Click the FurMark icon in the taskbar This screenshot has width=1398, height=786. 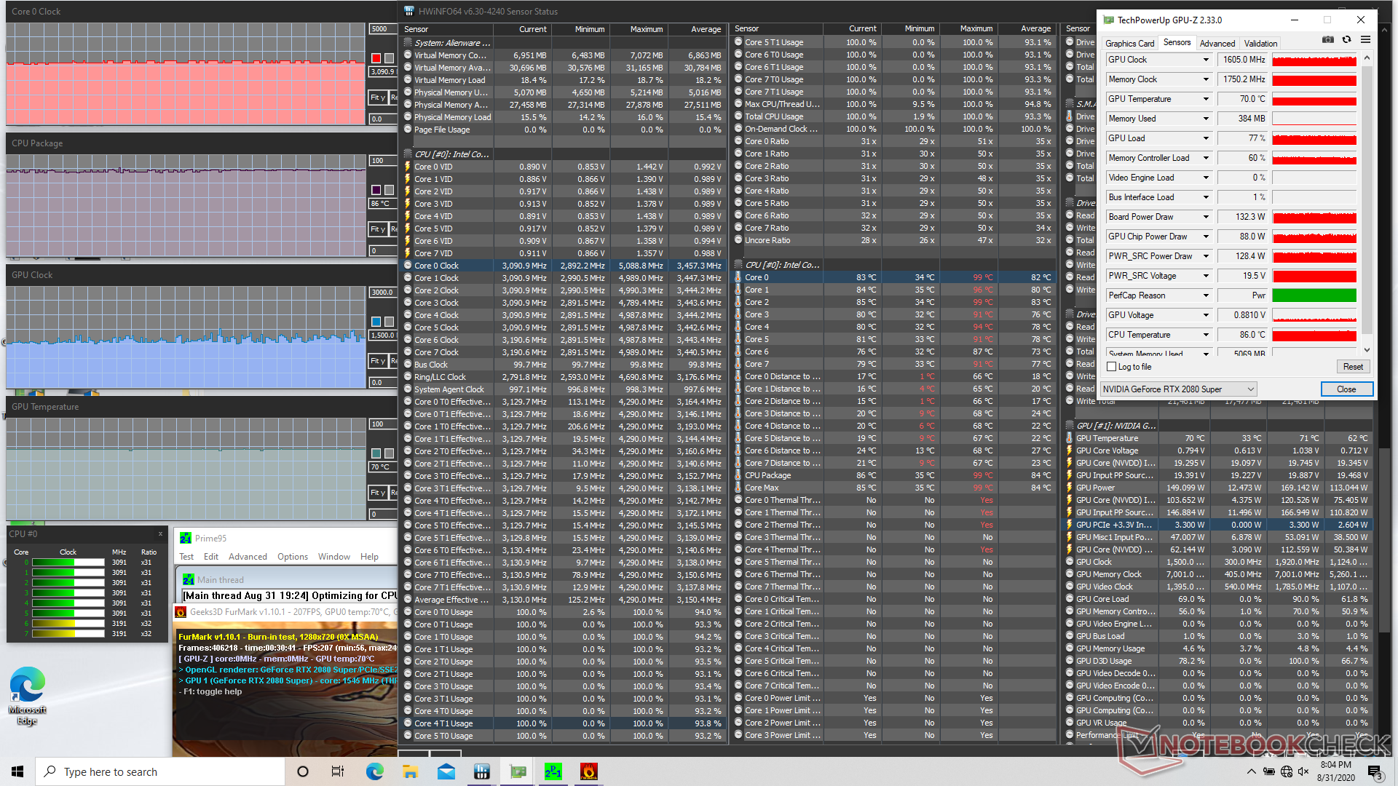[588, 771]
